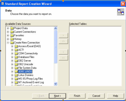The height and width of the screenshot is (101, 126).
Task: Open Help for the wizard
Action: click(x=116, y=96)
